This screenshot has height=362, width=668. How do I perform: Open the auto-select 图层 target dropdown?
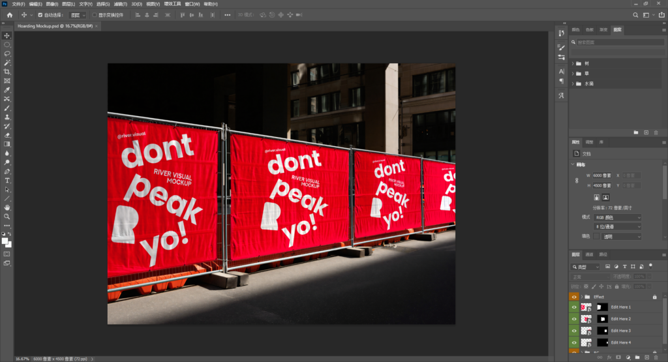point(78,15)
